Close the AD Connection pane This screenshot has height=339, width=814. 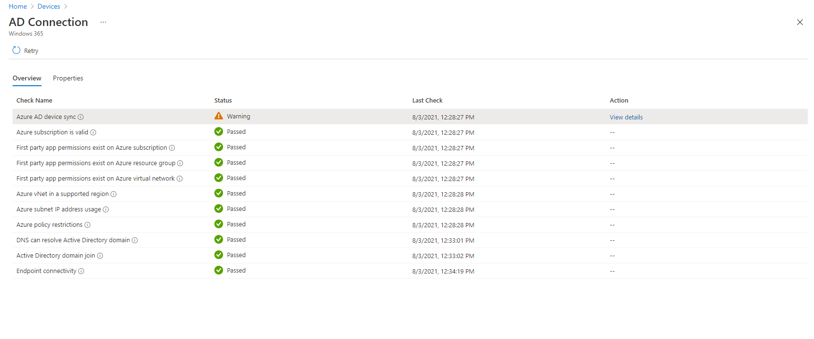tap(800, 22)
